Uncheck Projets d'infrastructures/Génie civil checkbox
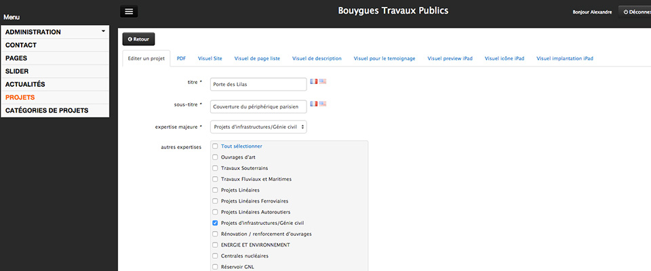Screen dimensions: 651x271 215,223
